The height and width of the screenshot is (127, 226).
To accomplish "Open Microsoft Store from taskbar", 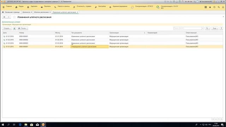I will (31, 125).
